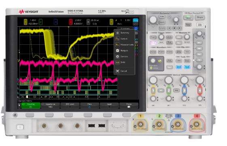Select Cursors in the sidebar popup menu

[x=125, y=39]
